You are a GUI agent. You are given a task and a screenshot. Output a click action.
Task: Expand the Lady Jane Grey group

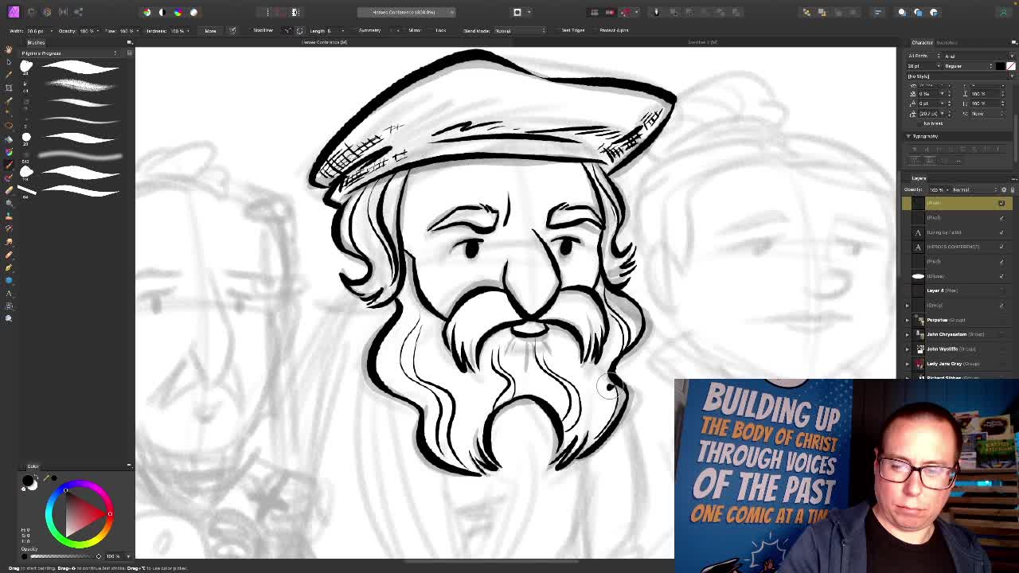point(907,364)
